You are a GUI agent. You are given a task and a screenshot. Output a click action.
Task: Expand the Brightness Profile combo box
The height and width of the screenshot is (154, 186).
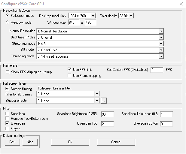(100, 38)
